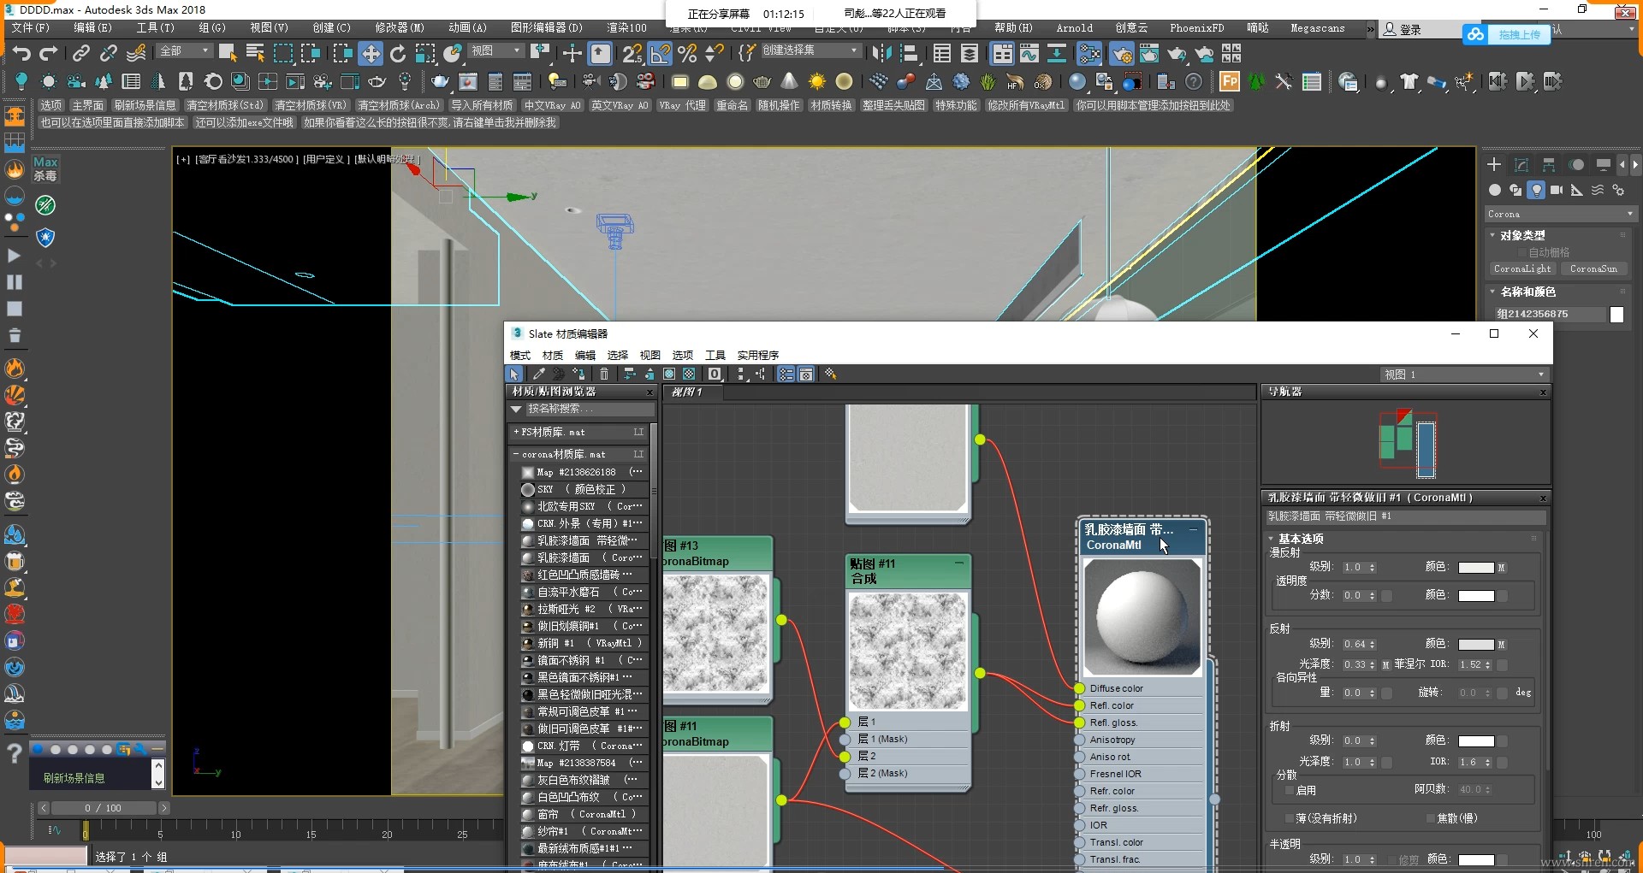
Task: Open the diffuse 颜色 color swatch
Action: pos(1476,568)
